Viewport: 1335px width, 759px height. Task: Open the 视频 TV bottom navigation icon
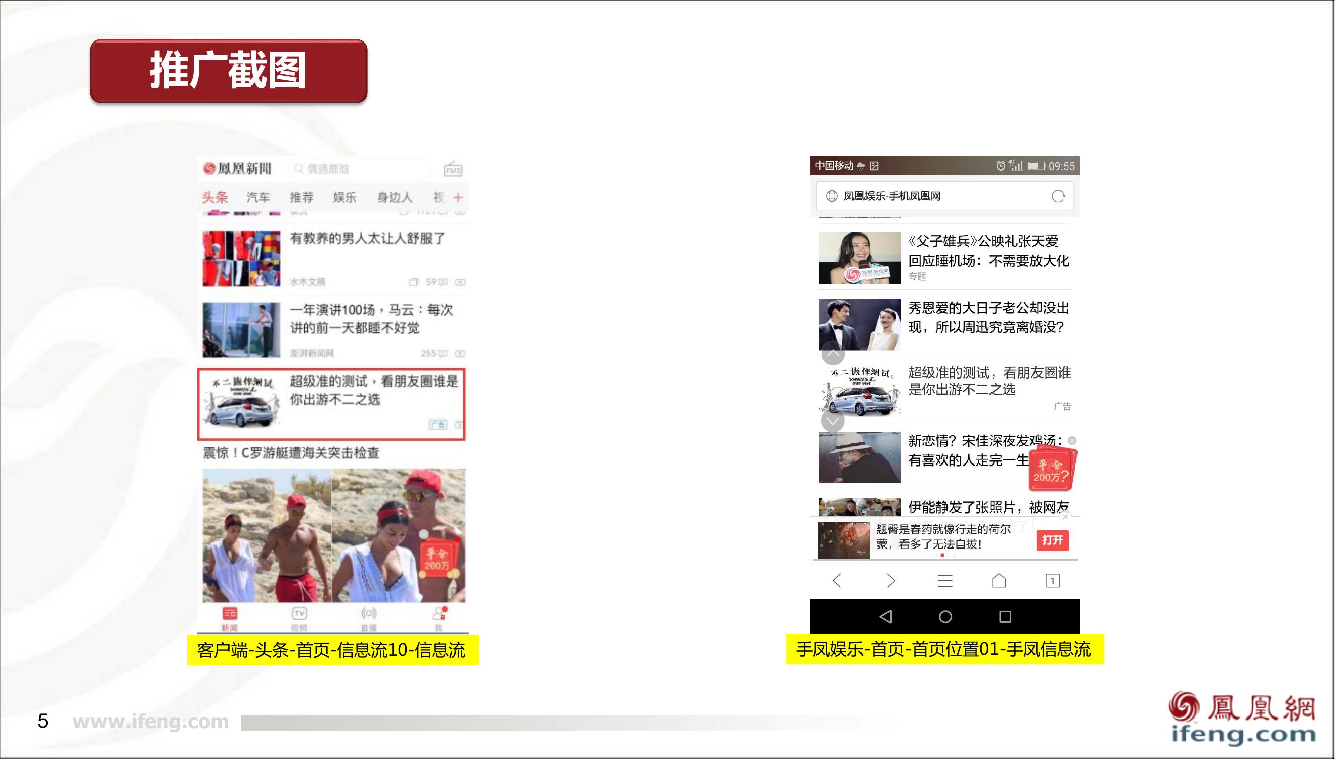pos(299,619)
